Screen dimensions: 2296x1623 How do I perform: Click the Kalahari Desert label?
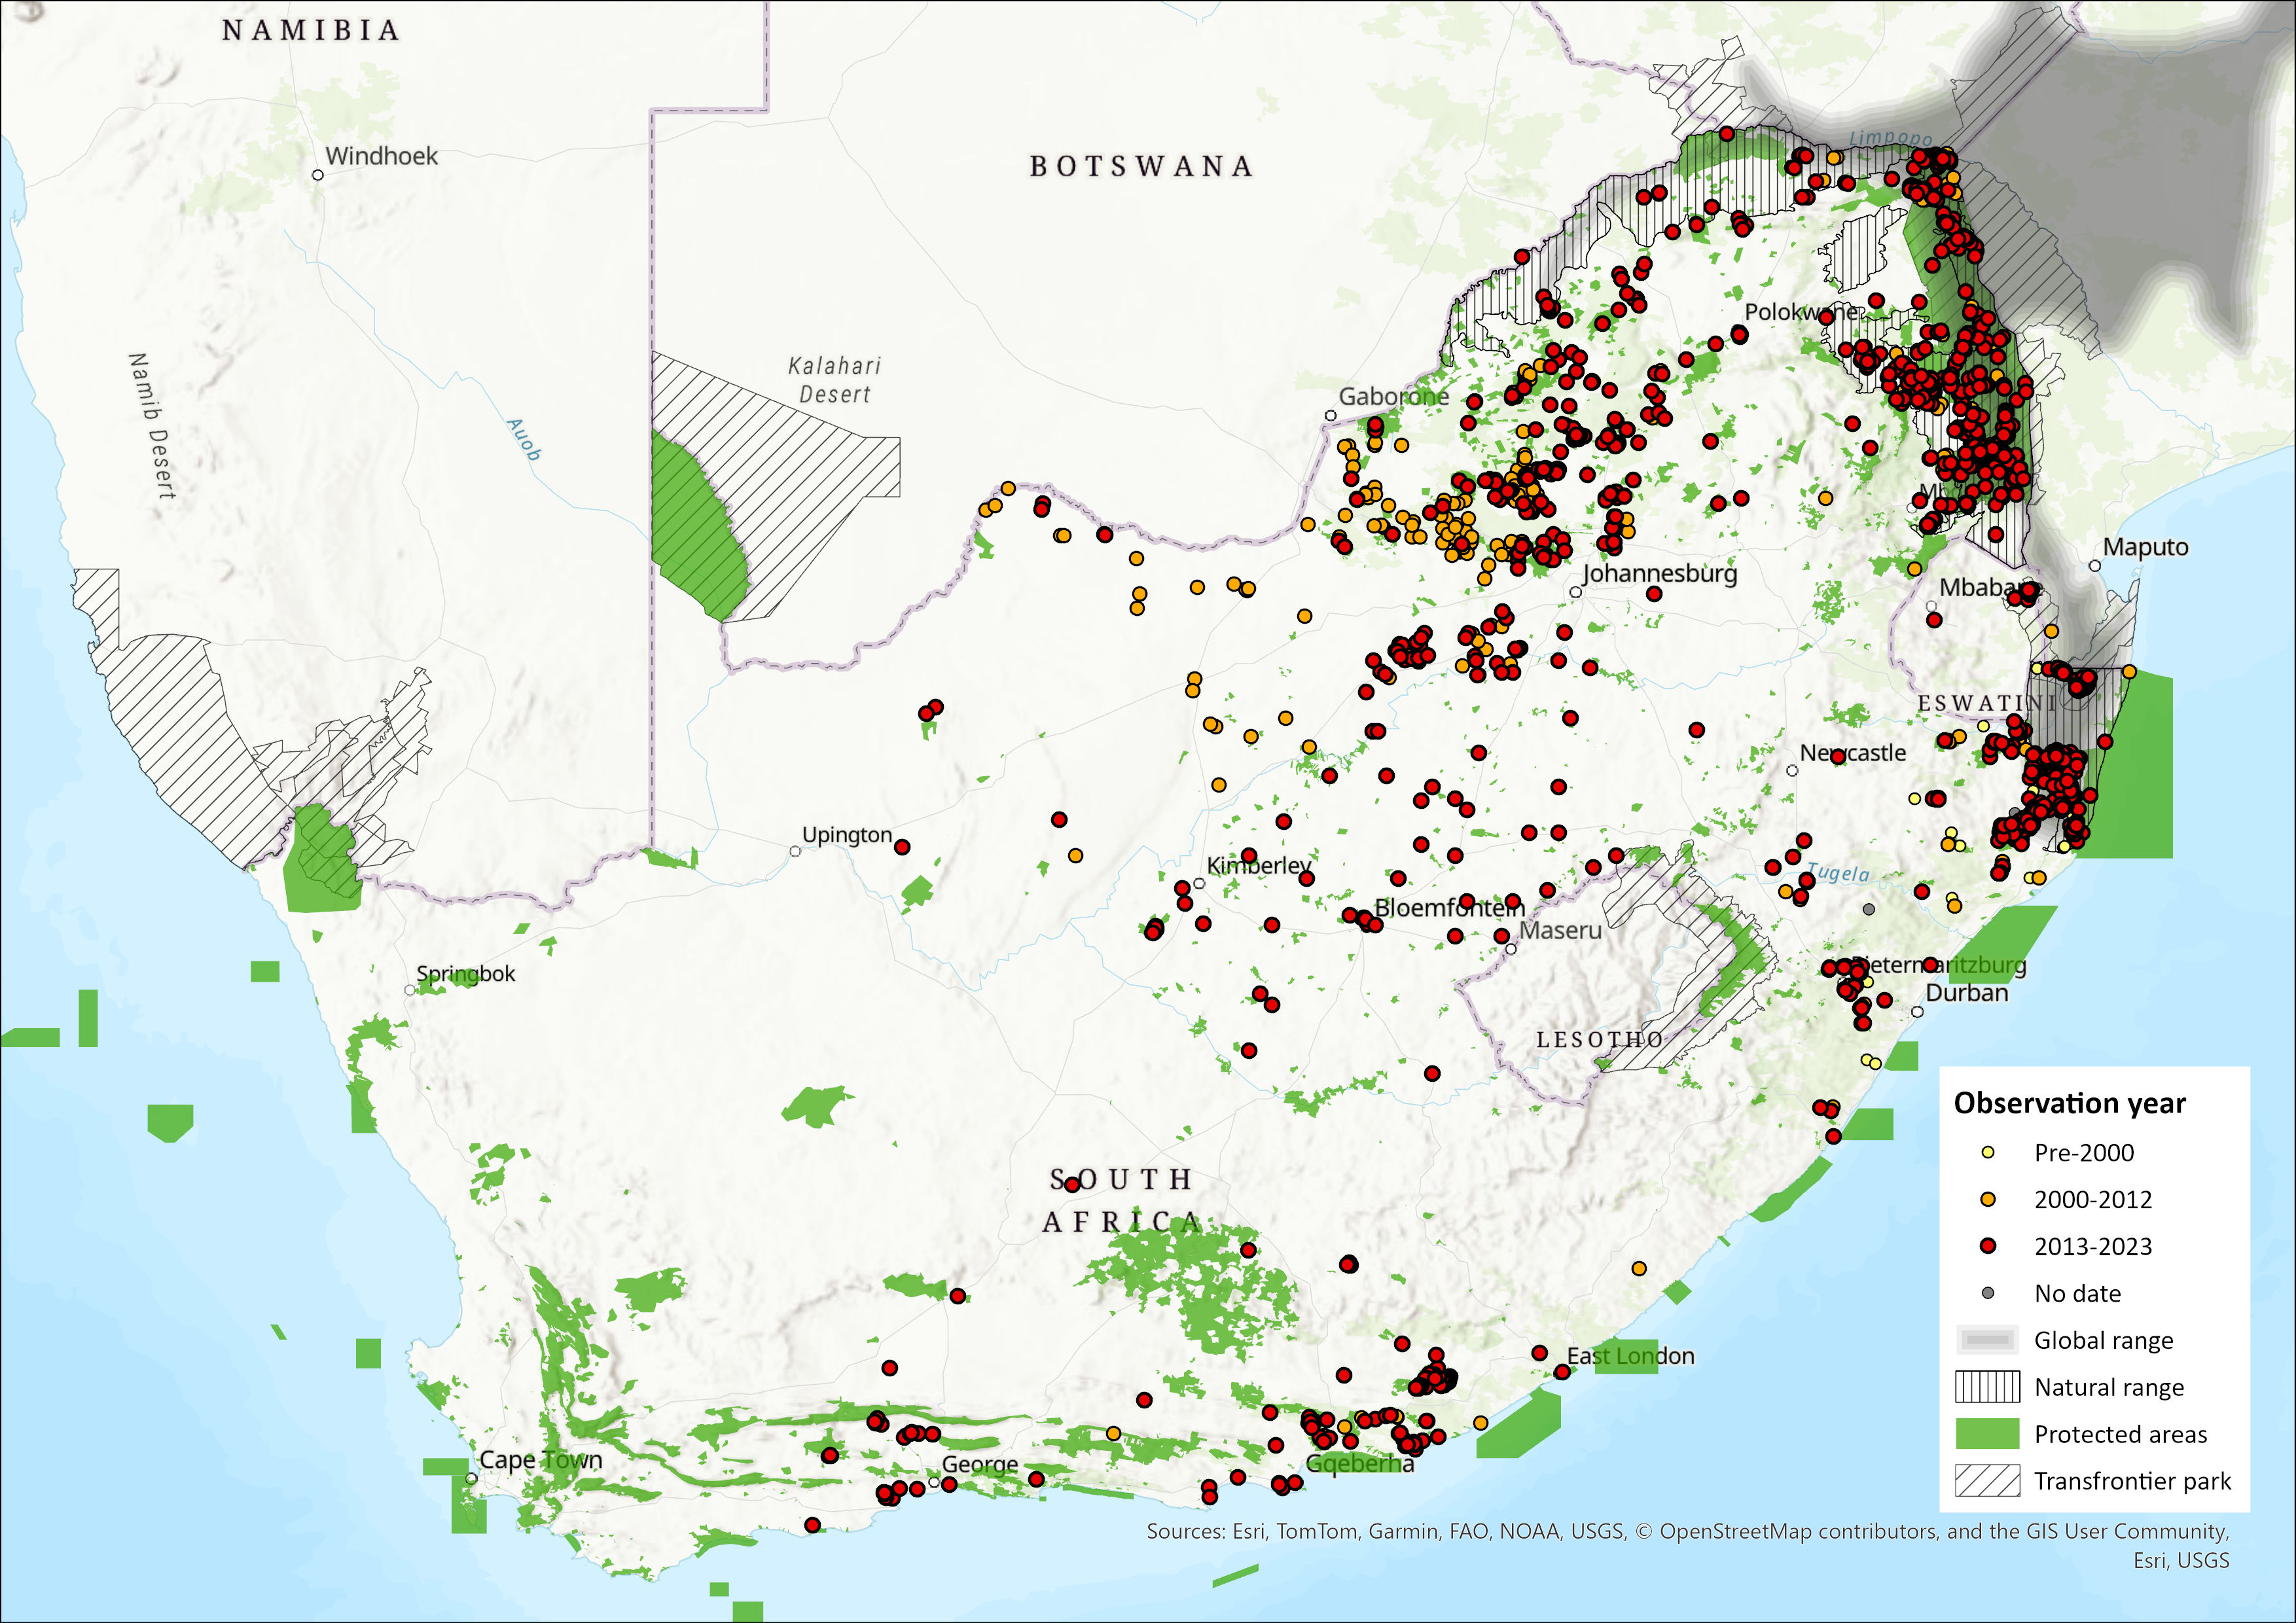[834, 380]
